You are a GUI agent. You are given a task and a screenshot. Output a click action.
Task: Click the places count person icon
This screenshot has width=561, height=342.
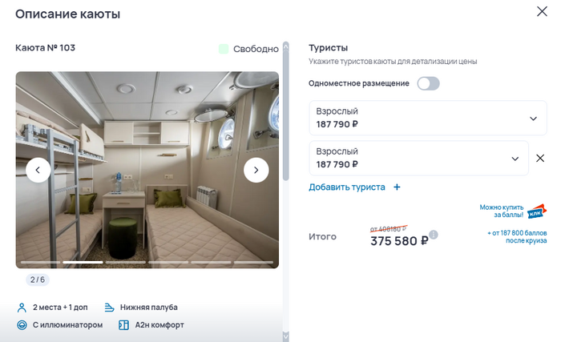click(22, 307)
